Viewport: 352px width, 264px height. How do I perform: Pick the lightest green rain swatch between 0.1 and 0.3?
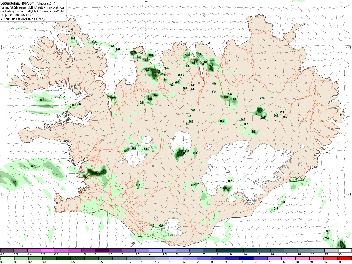(x=7, y=258)
